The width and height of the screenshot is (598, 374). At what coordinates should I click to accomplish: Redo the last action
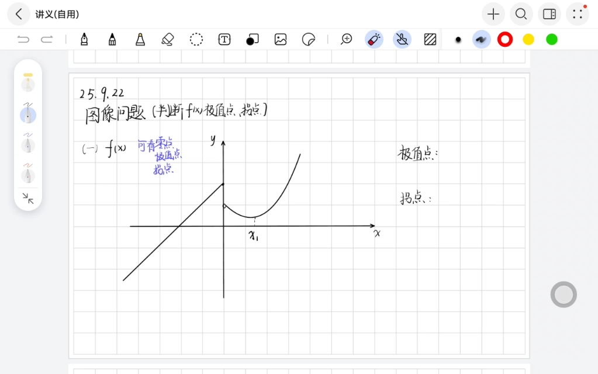[47, 39]
